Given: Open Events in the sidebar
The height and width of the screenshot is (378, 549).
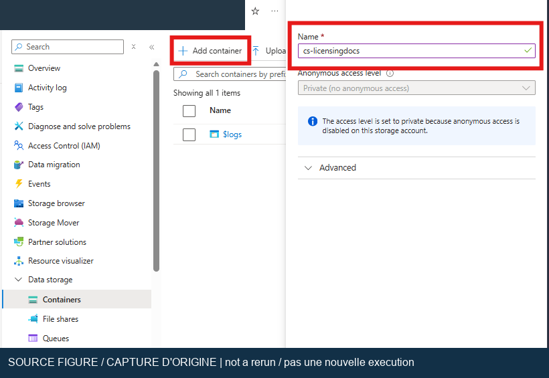Looking at the screenshot, I should click(40, 184).
